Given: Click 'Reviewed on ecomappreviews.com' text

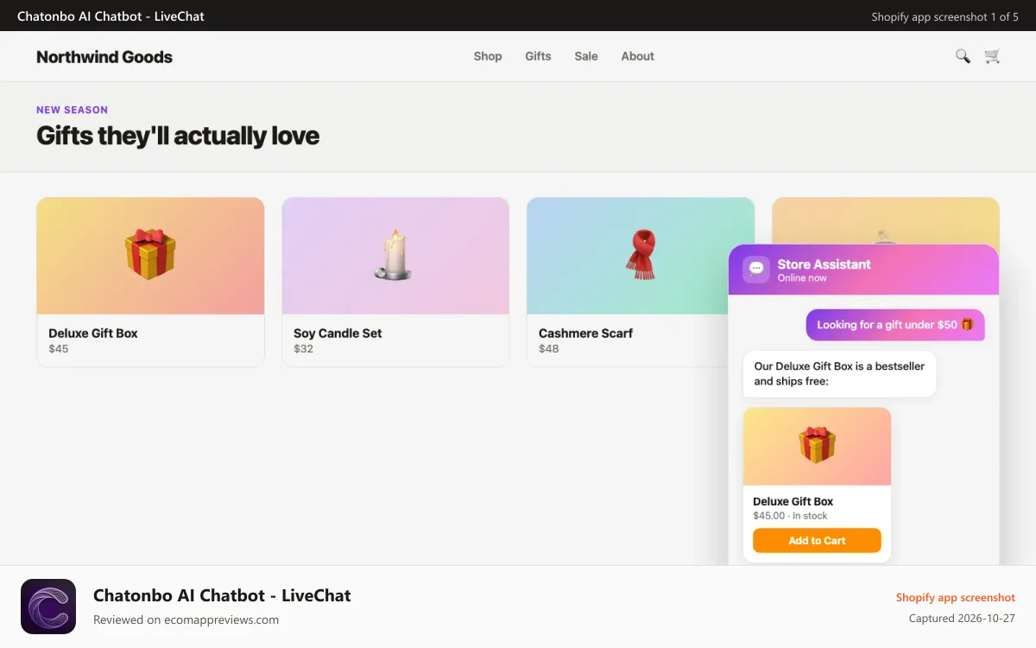Looking at the screenshot, I should pos(186,619).
